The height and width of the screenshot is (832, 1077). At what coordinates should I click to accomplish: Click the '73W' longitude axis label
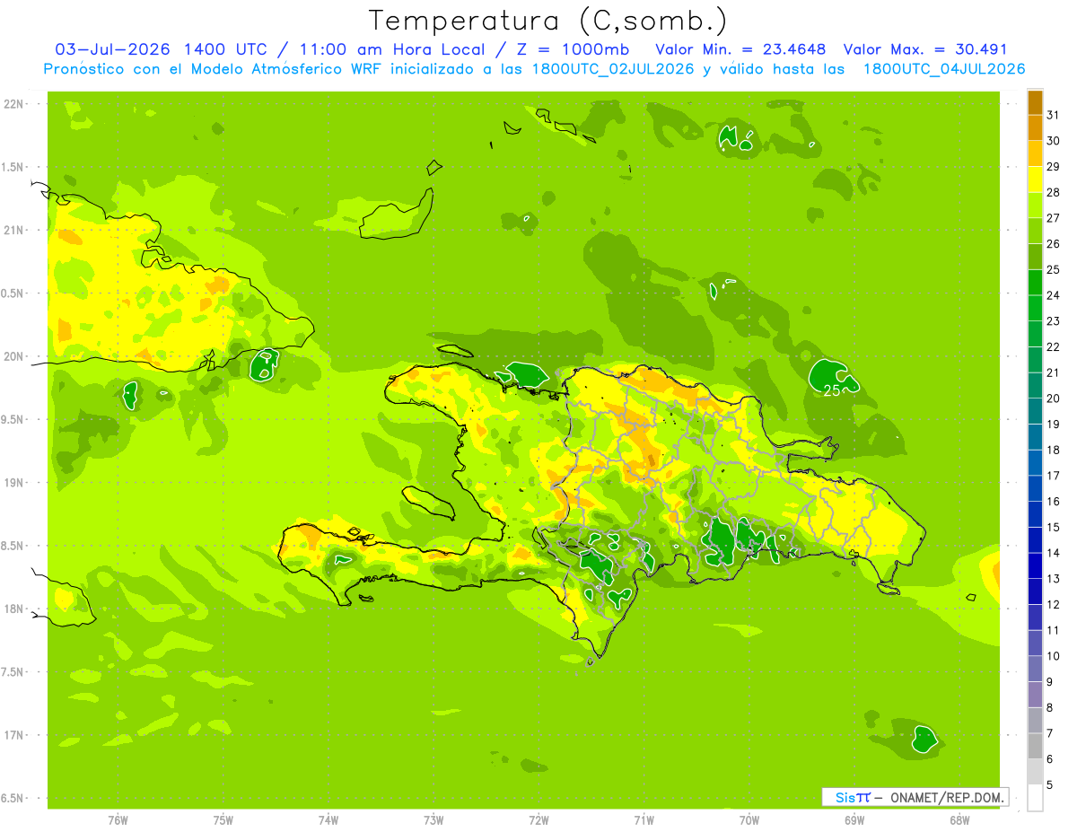point(433,820)
